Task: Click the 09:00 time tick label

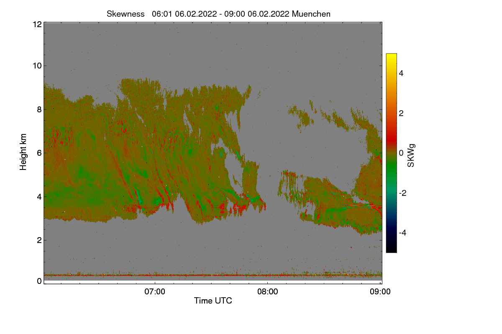Action: 380,291
